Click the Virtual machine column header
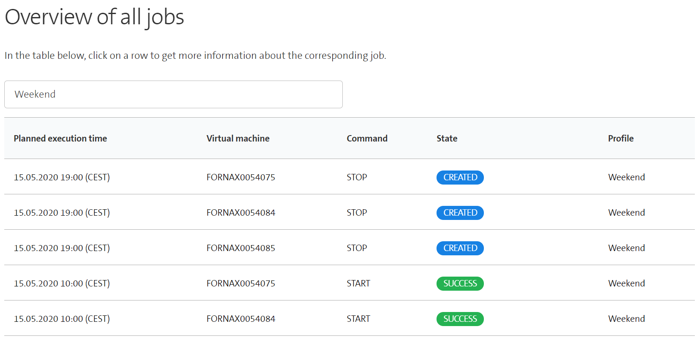The width and height of the screenshot is (700, 338). [238, 139]
